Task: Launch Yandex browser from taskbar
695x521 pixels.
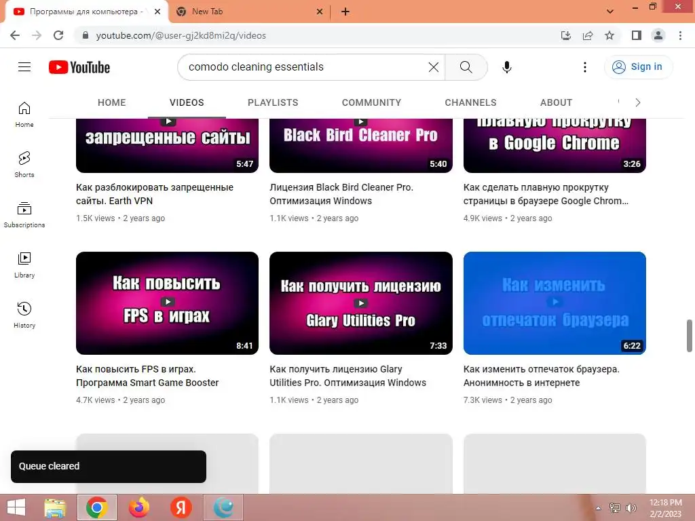Action: (181, 507)
